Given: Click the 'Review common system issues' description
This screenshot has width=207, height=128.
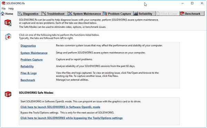Looking at the screenshot, I should coord(109,45).
